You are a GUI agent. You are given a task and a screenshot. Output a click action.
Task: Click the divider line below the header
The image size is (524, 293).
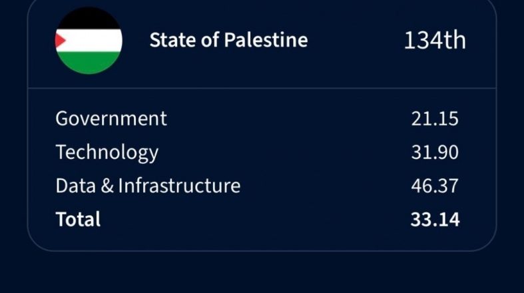click(262, 88)
